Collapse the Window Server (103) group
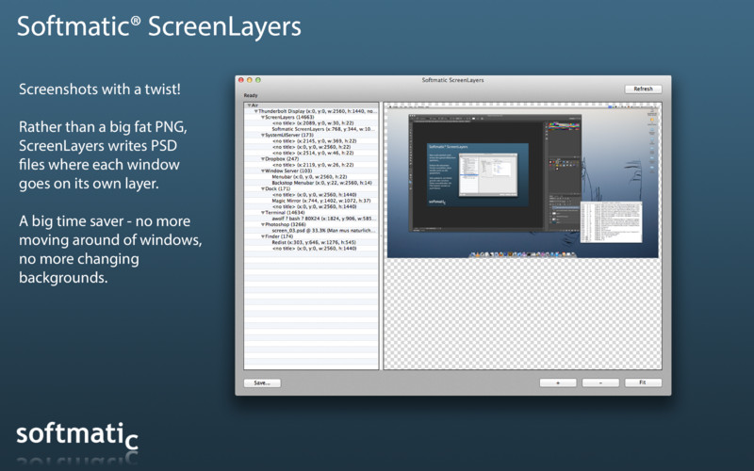This screenshot has height=471, width=754. 263,171
